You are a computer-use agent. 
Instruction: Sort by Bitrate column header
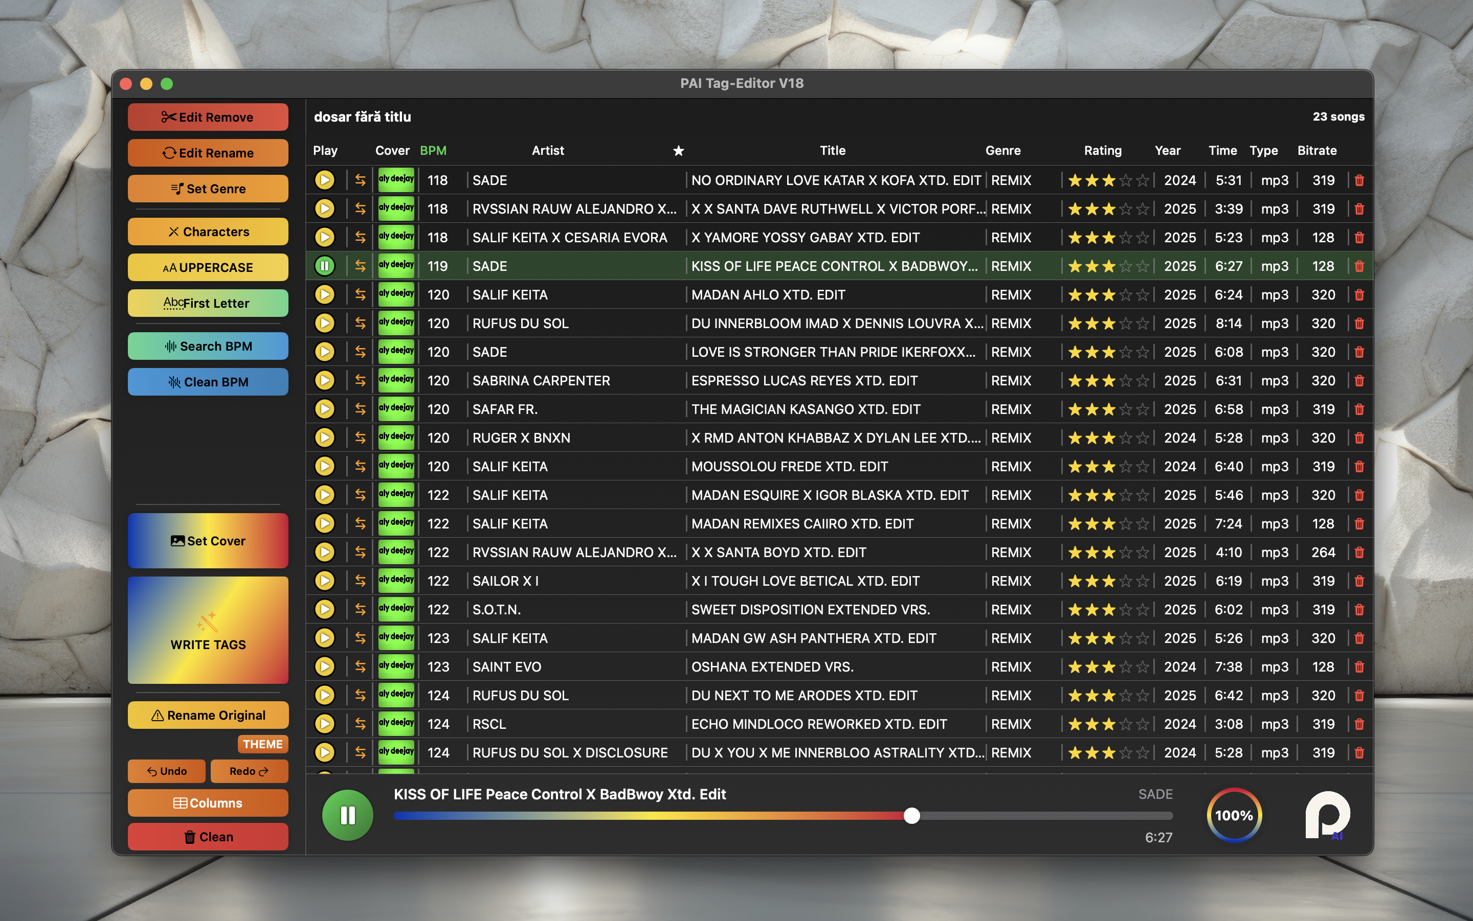tap(1316, 150)
